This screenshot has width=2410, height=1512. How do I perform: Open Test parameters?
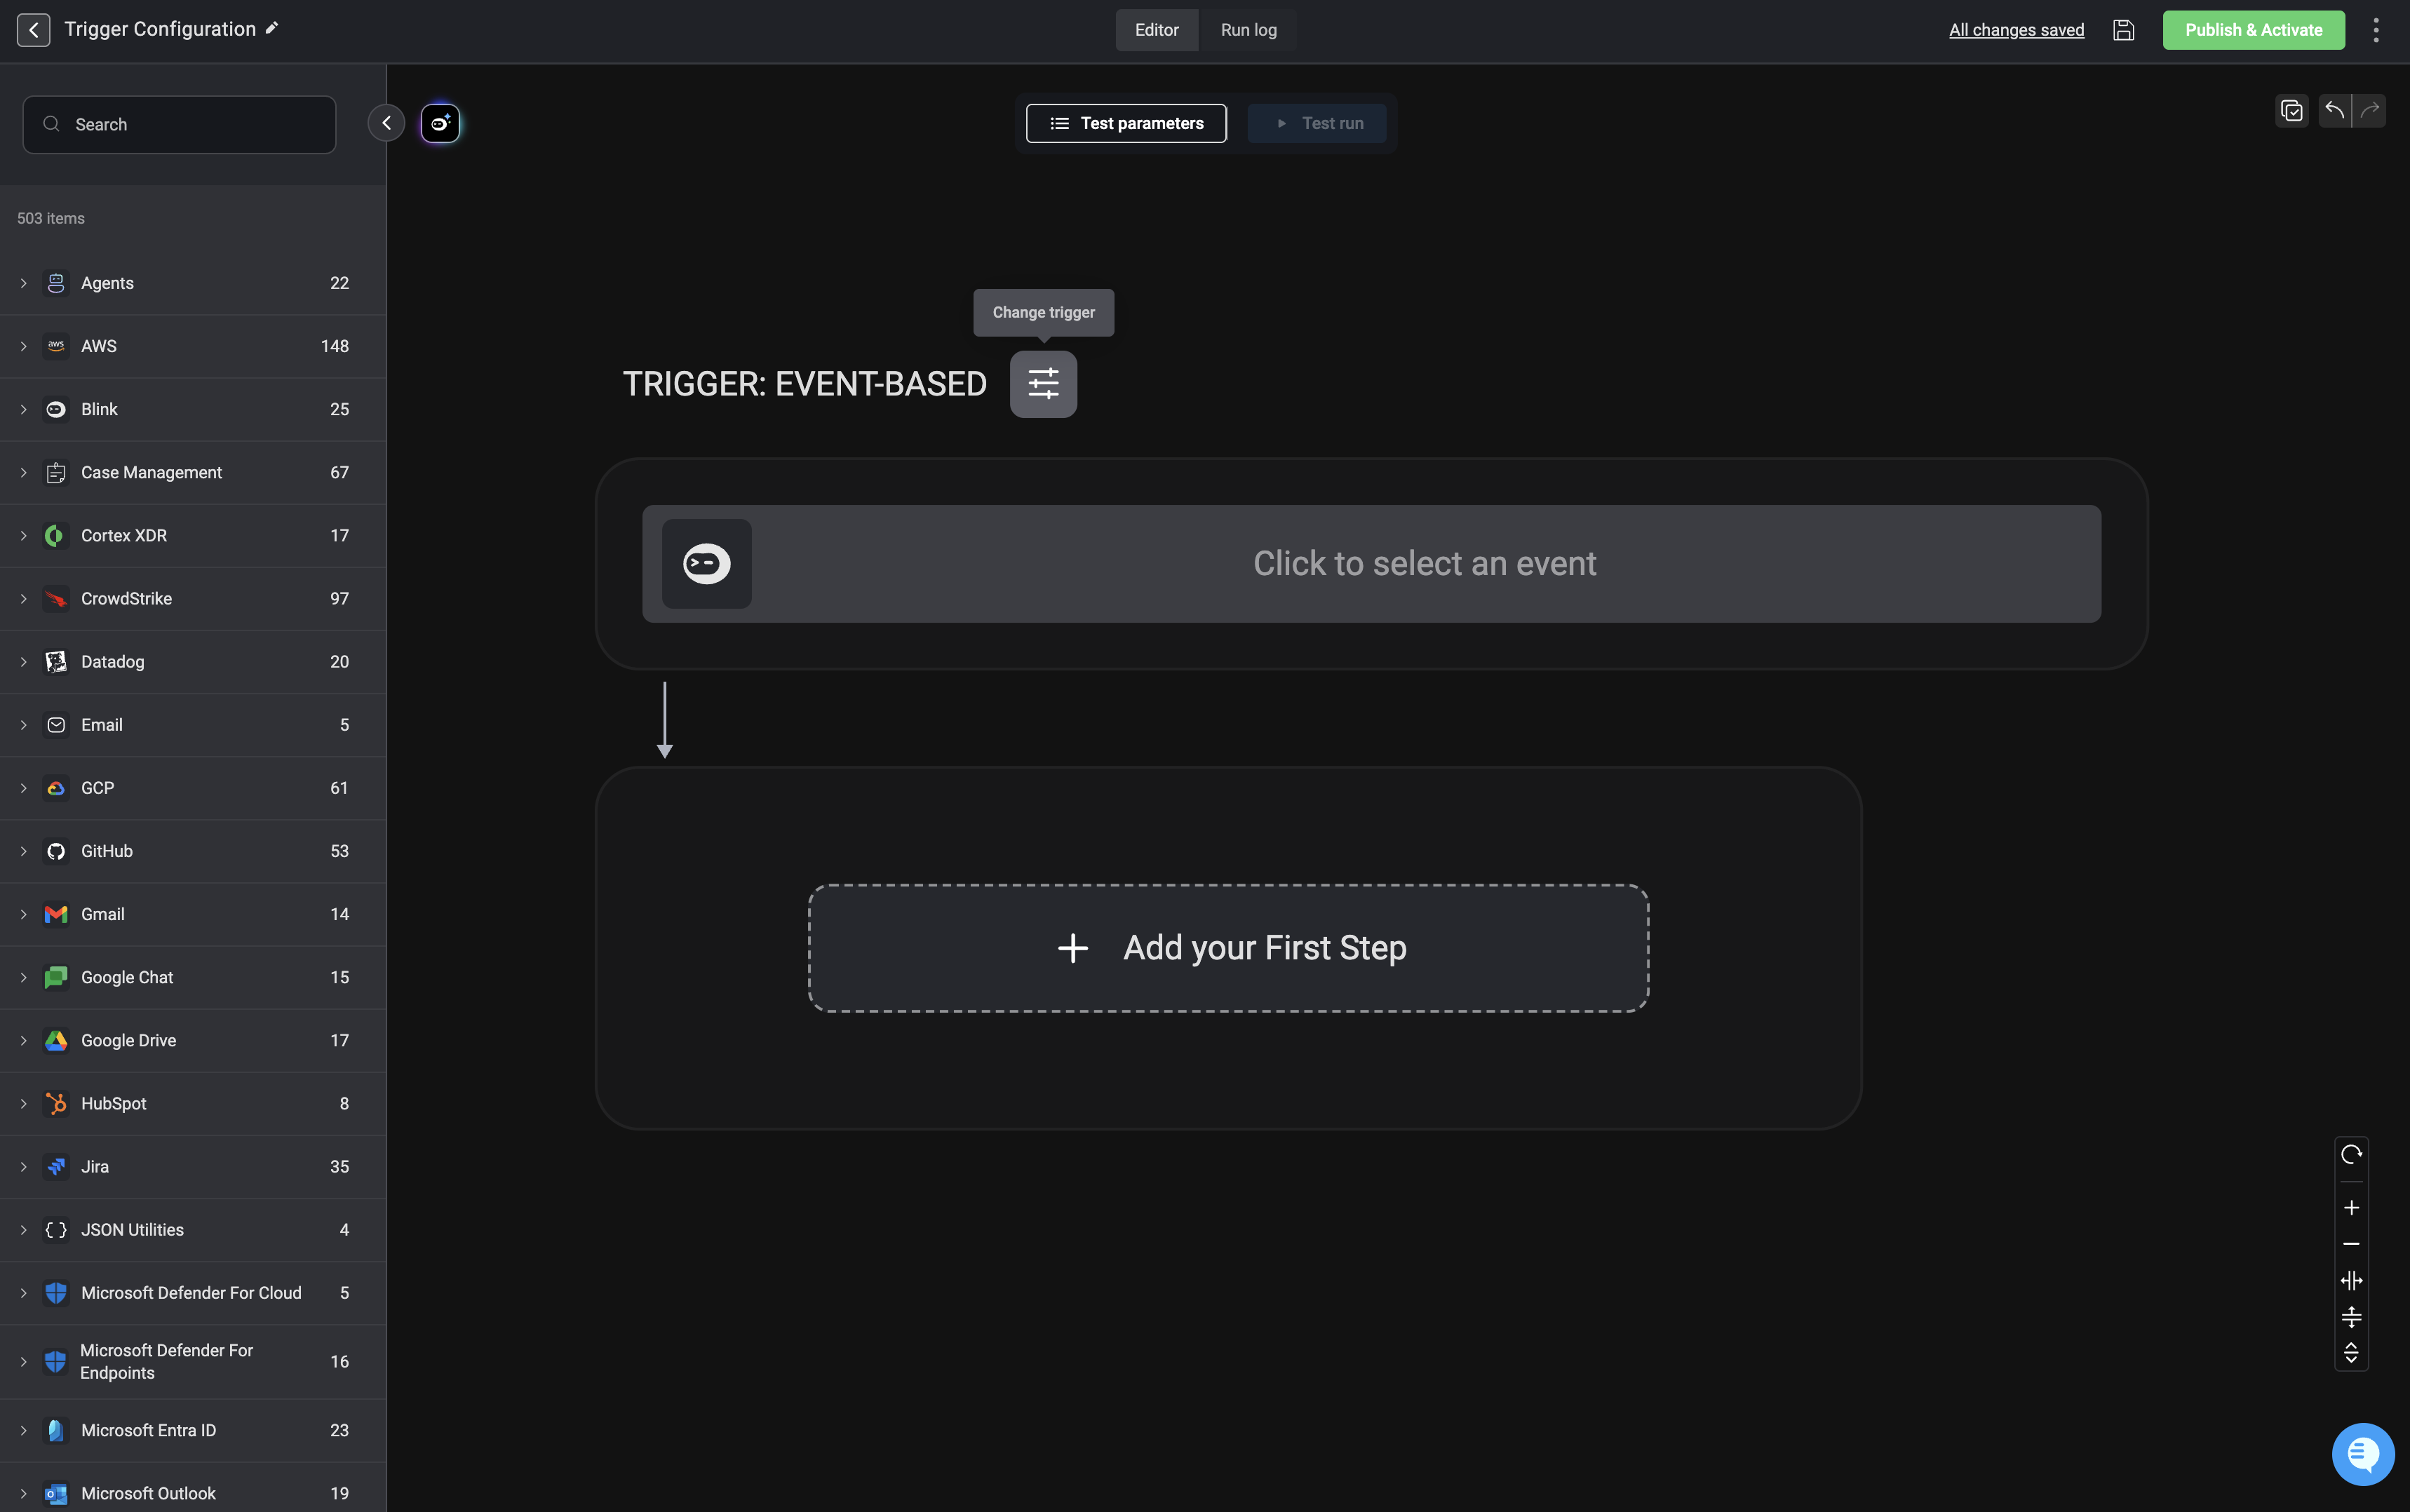[1126, 123]
